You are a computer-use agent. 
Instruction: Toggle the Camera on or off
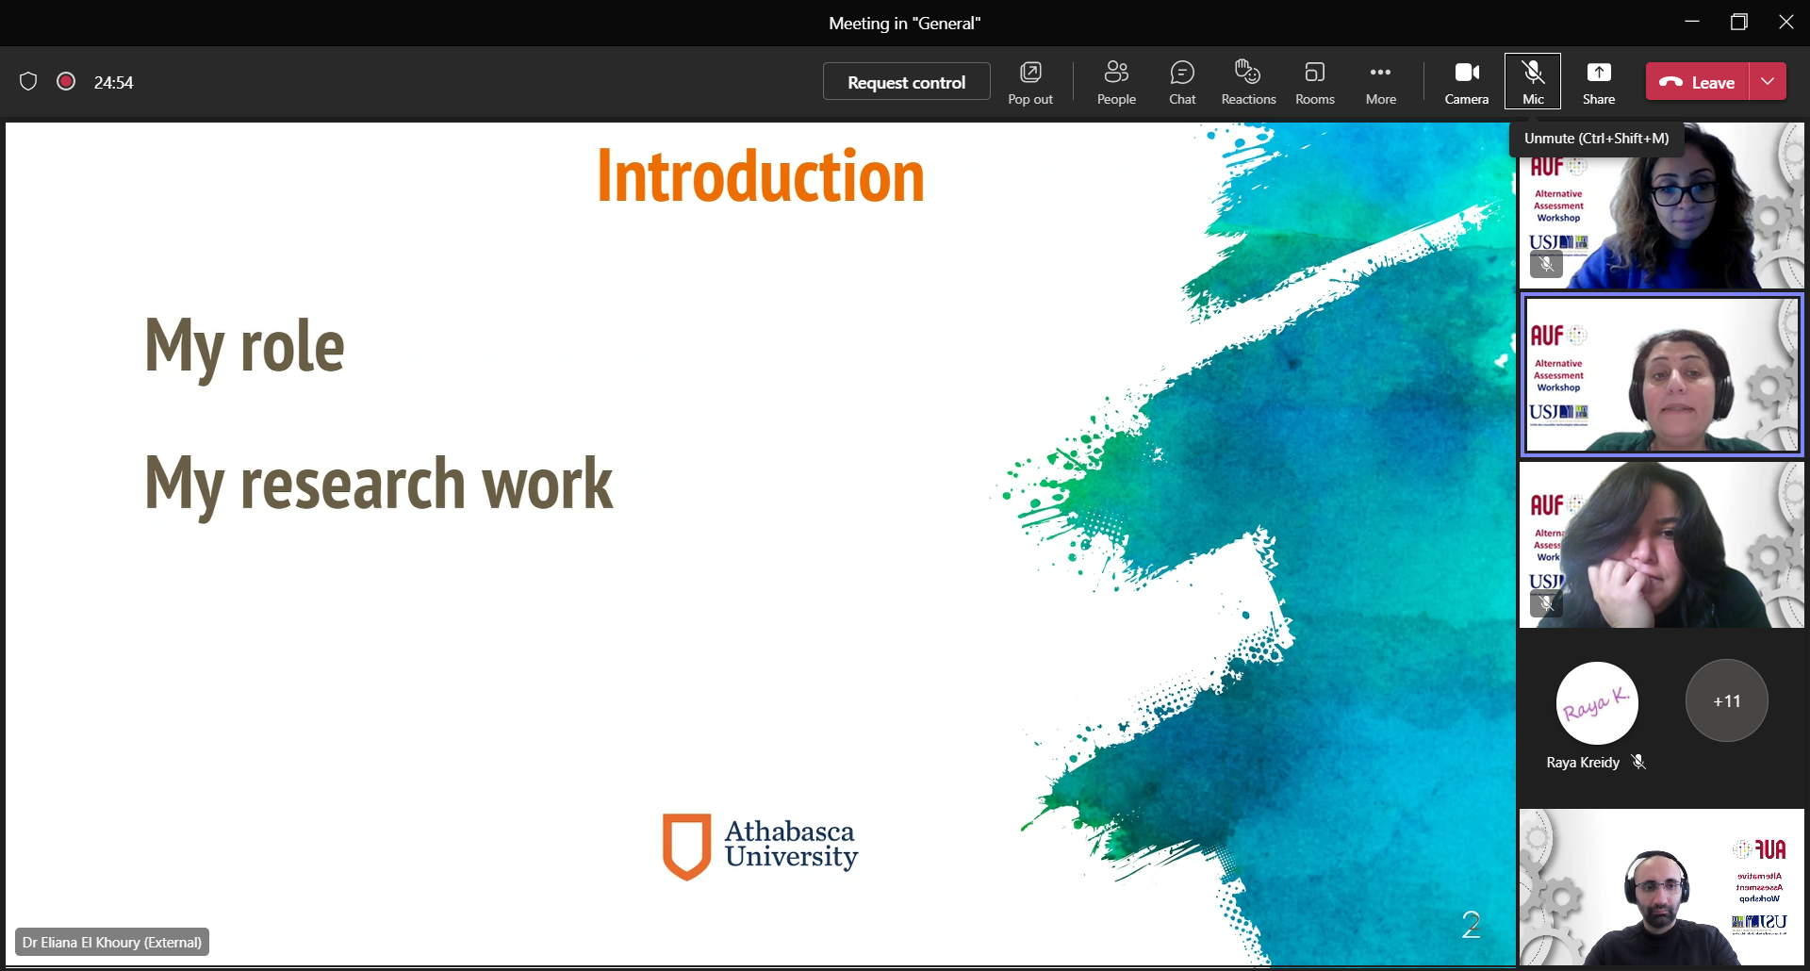(x=1467, y=82)
